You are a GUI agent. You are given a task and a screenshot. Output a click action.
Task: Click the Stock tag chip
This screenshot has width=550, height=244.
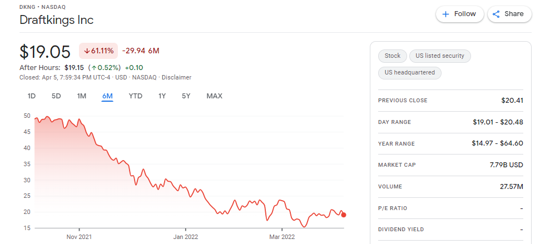point(393,56)
